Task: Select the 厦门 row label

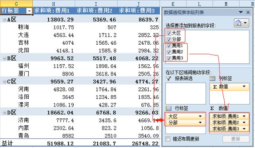Action: tap(24, 74)
